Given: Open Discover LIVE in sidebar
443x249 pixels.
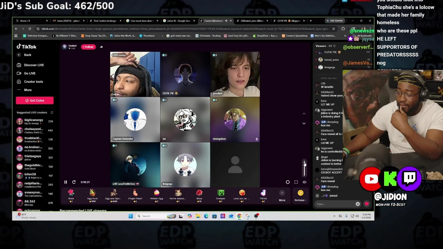Looking at the screenshot, I should [x=30, y=65].
